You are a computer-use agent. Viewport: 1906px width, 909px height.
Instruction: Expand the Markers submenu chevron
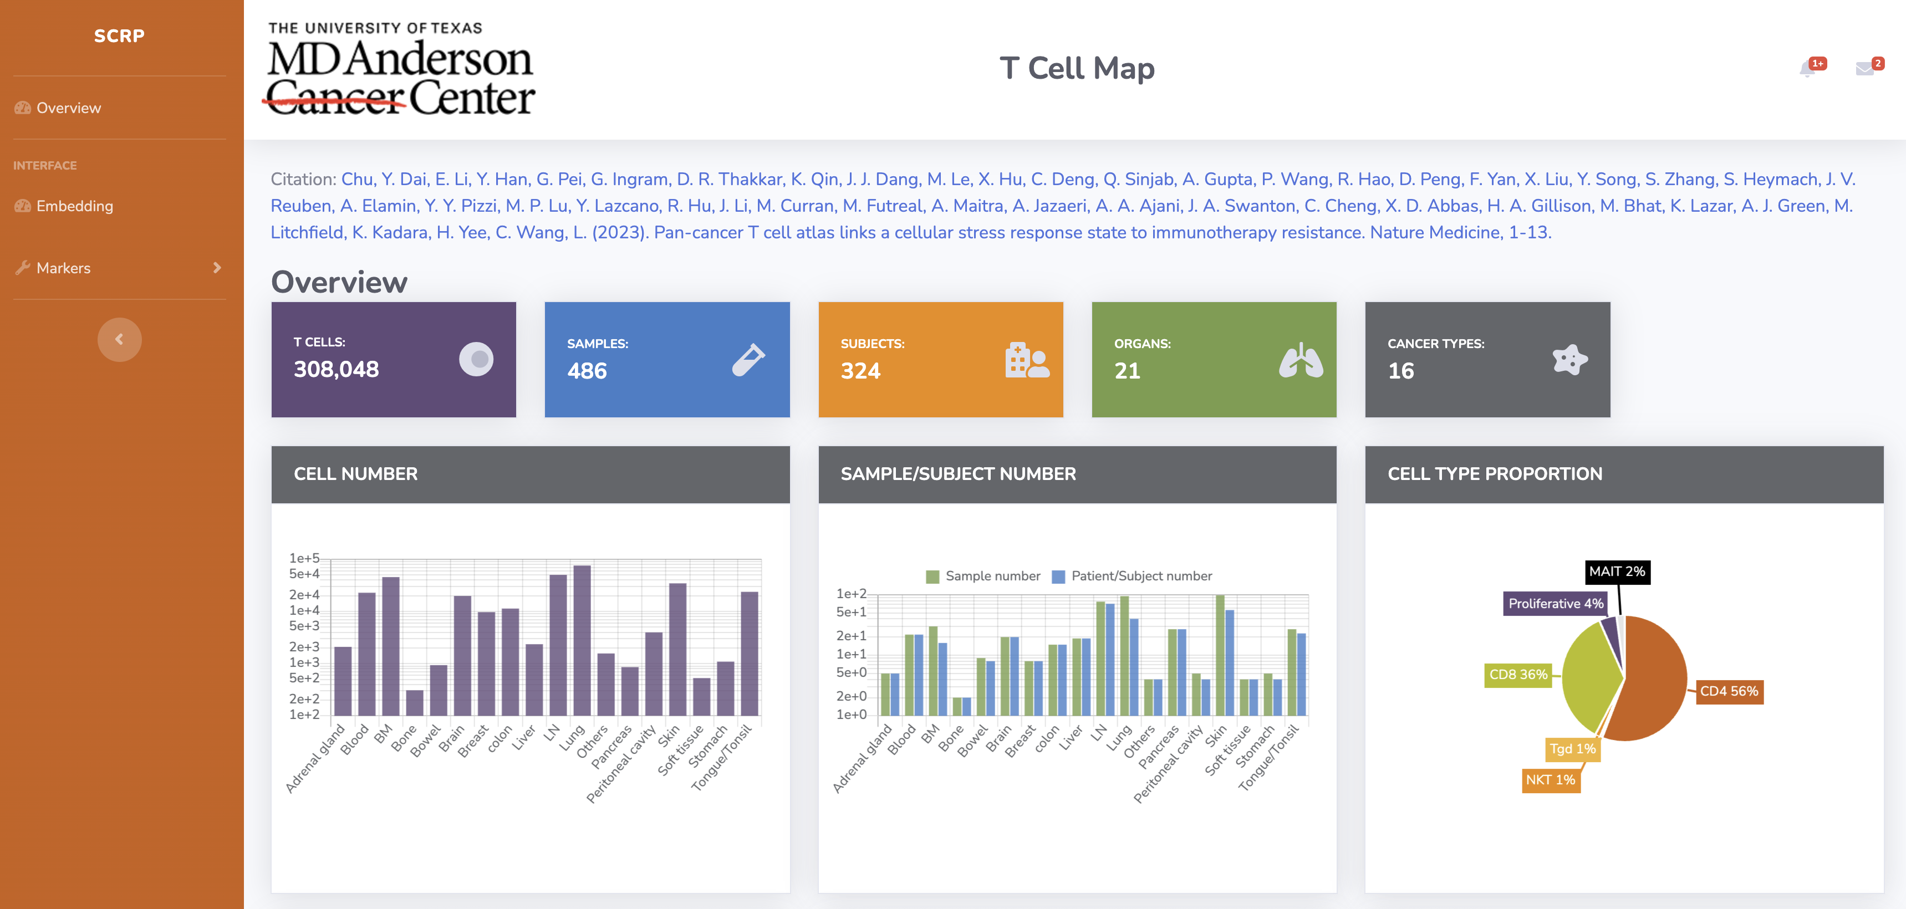pos(217,267)
